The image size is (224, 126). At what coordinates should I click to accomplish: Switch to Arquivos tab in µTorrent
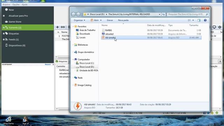(x=62, y=62)
